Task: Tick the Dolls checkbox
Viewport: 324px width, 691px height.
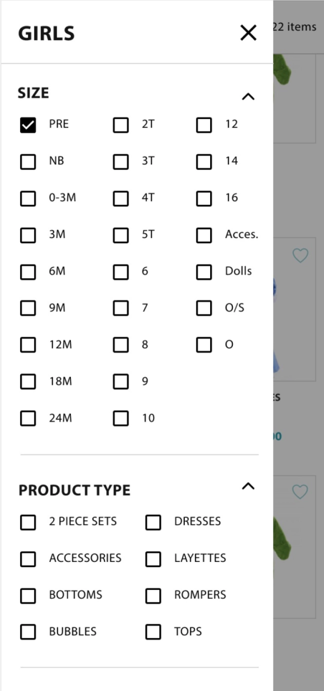Action: point(204,272)
